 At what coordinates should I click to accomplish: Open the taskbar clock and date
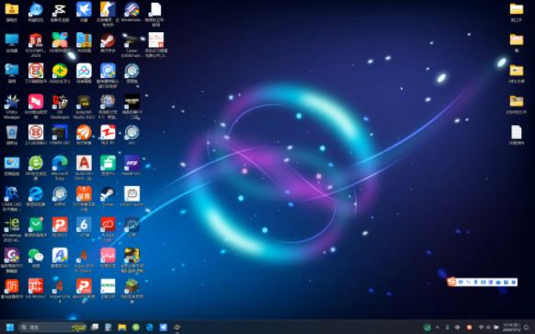[511, 328]
